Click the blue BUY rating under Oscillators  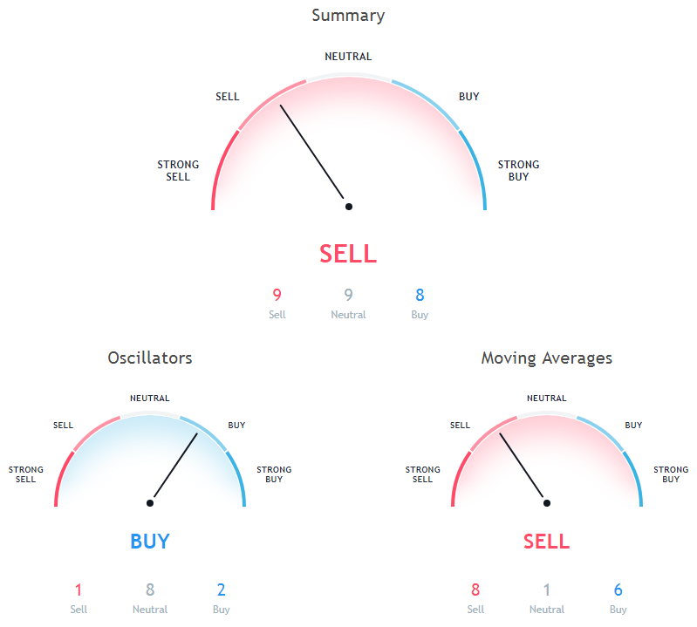pos(150,541)
